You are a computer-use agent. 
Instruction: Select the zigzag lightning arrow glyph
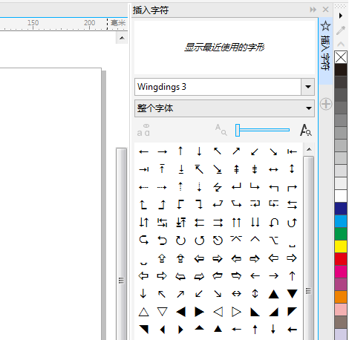(218, 187)
